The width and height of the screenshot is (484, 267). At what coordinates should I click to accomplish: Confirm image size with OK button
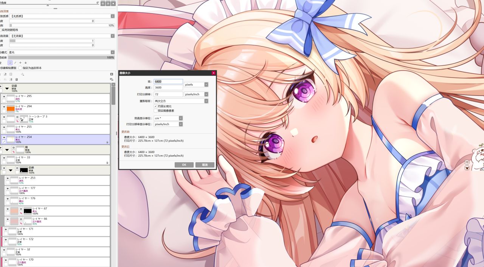[x=184, y=165]
